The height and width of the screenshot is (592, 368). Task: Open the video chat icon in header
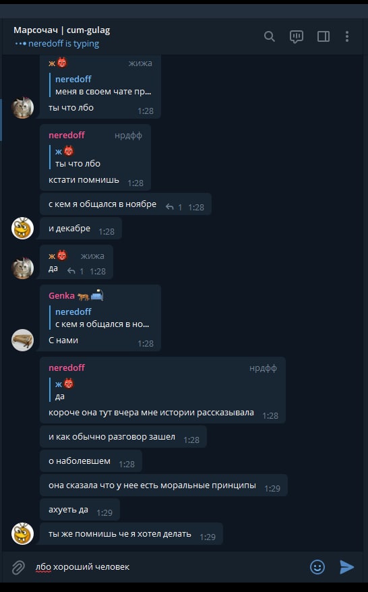(x=297, y=36)
